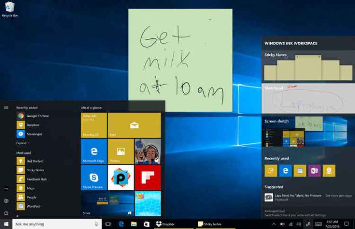Click the microphone icon in the search box

97,224
